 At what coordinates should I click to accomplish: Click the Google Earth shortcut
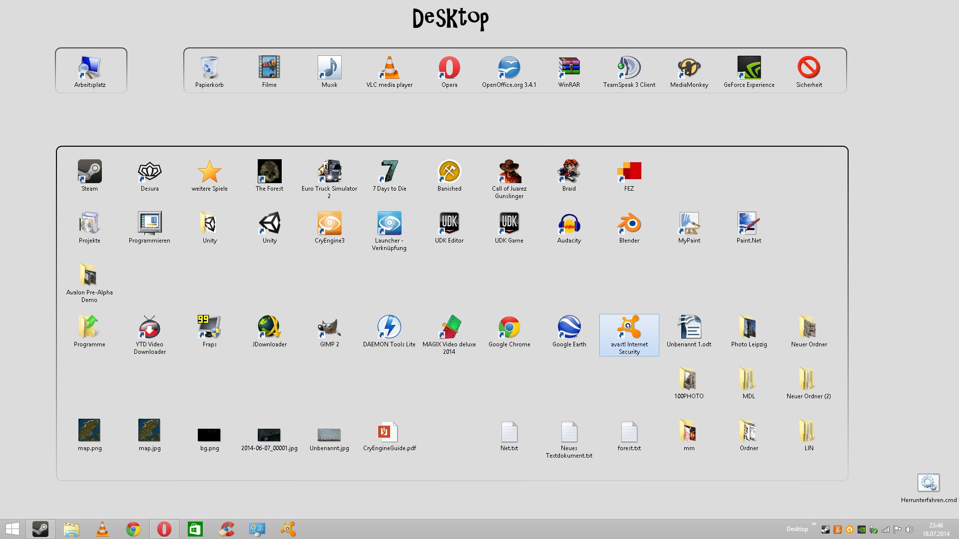tap(569, 327)
